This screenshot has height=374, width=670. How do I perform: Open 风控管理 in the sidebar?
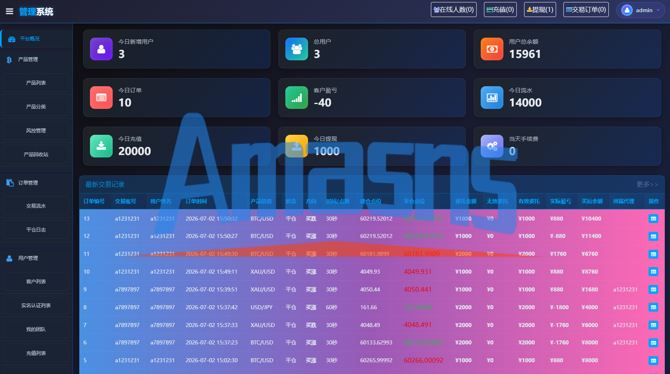click(36, 131)
